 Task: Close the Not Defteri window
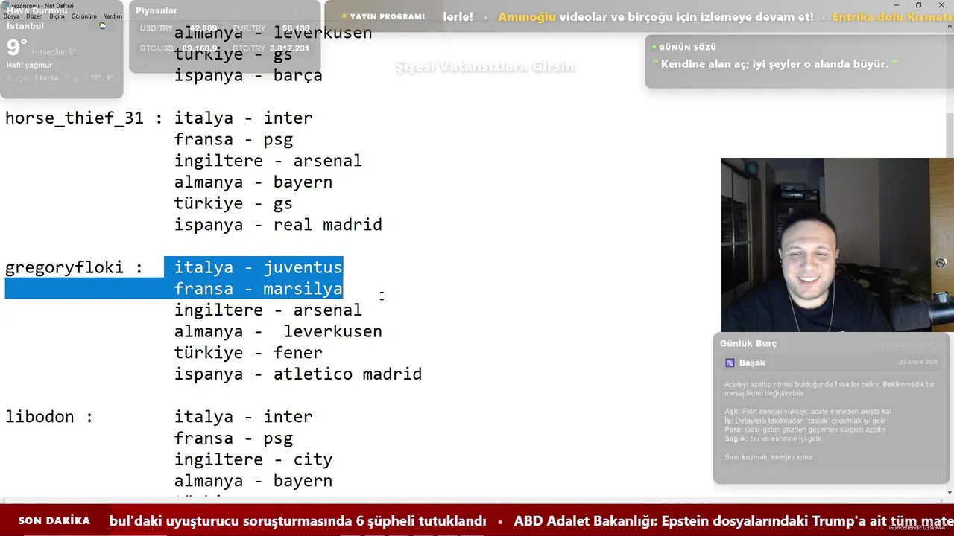942,5
